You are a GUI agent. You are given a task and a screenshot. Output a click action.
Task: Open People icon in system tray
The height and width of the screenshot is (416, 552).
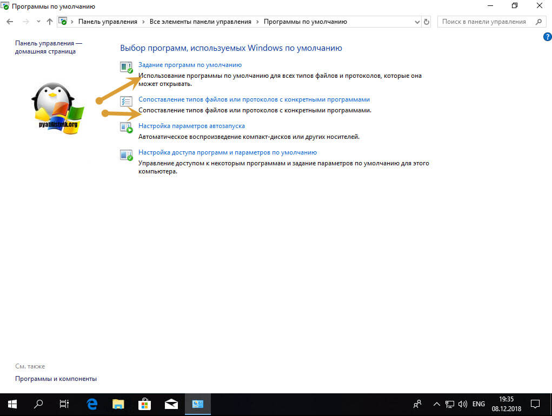(x=417, y=405)
